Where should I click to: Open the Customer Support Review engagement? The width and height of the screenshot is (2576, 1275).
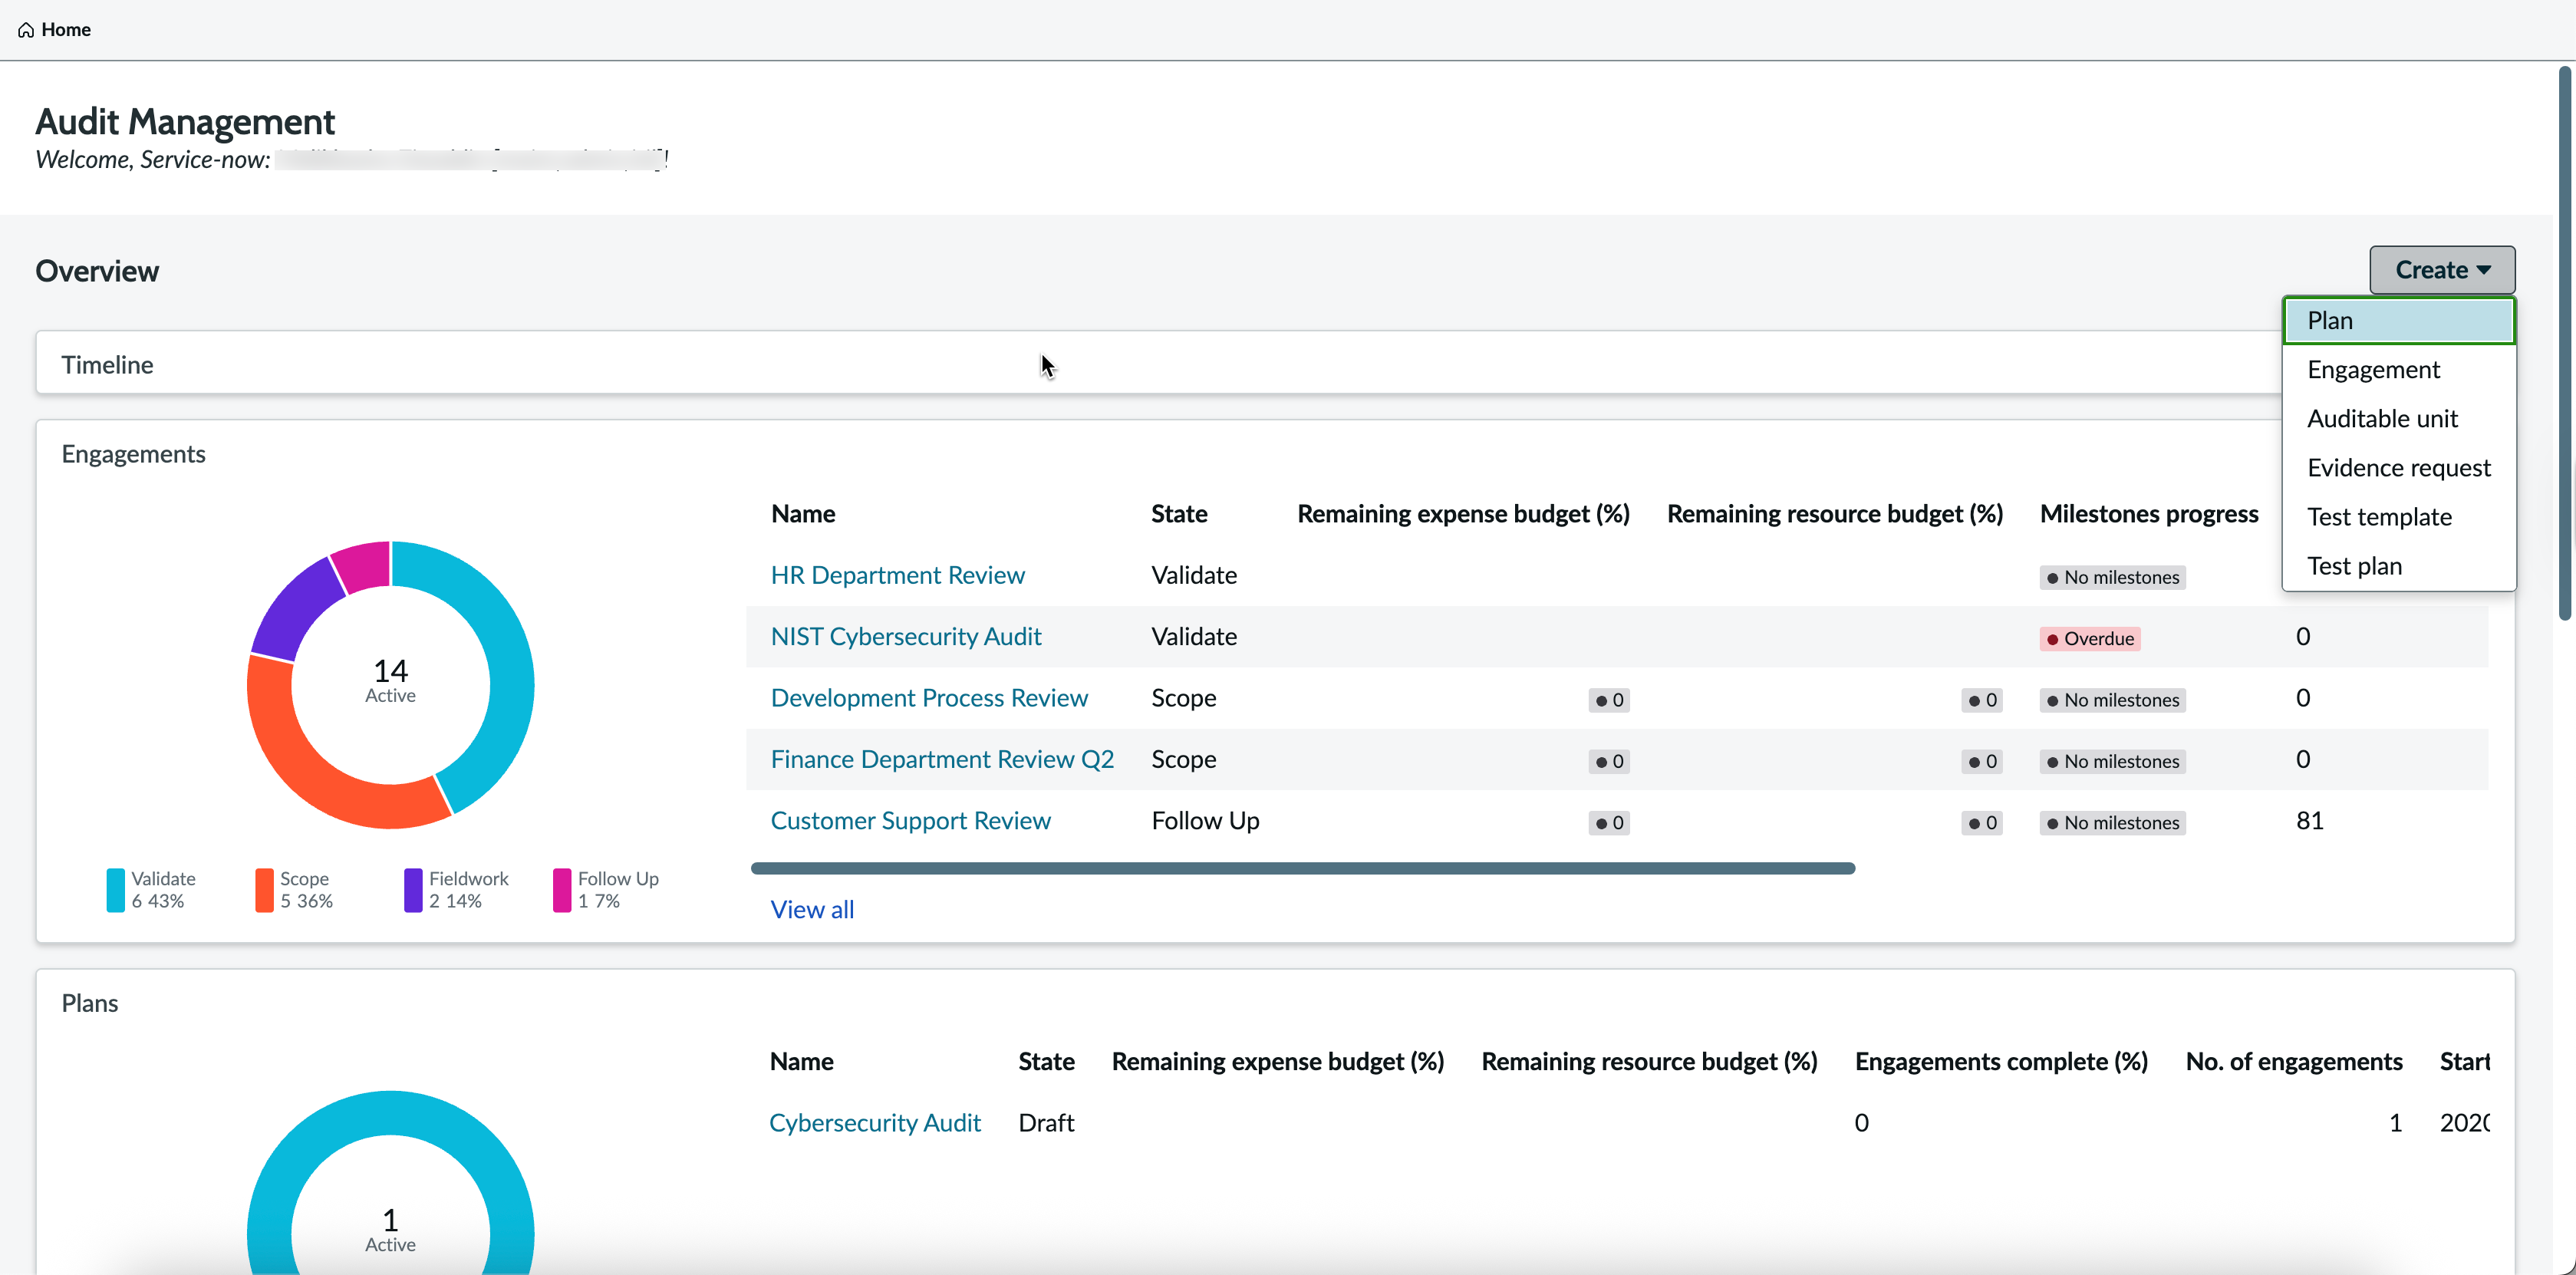coord(910,821)
